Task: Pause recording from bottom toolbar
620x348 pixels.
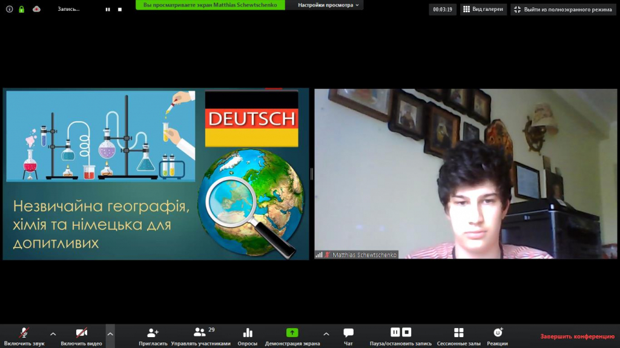Action: [395, 332]
